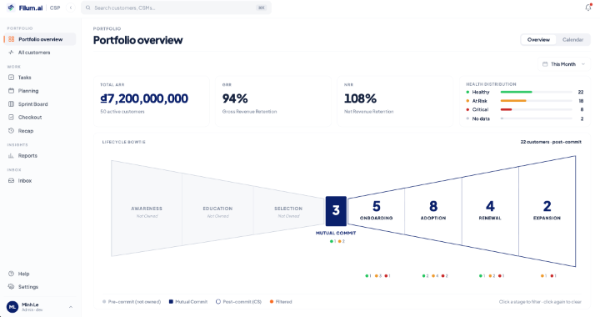Screen dimensions: 600x317
Task: Filter by Onboarding stage 5
Action: click(x=376, y=211)
